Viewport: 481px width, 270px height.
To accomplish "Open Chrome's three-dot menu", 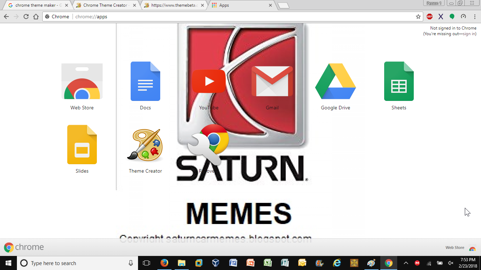I will (475, 17).
